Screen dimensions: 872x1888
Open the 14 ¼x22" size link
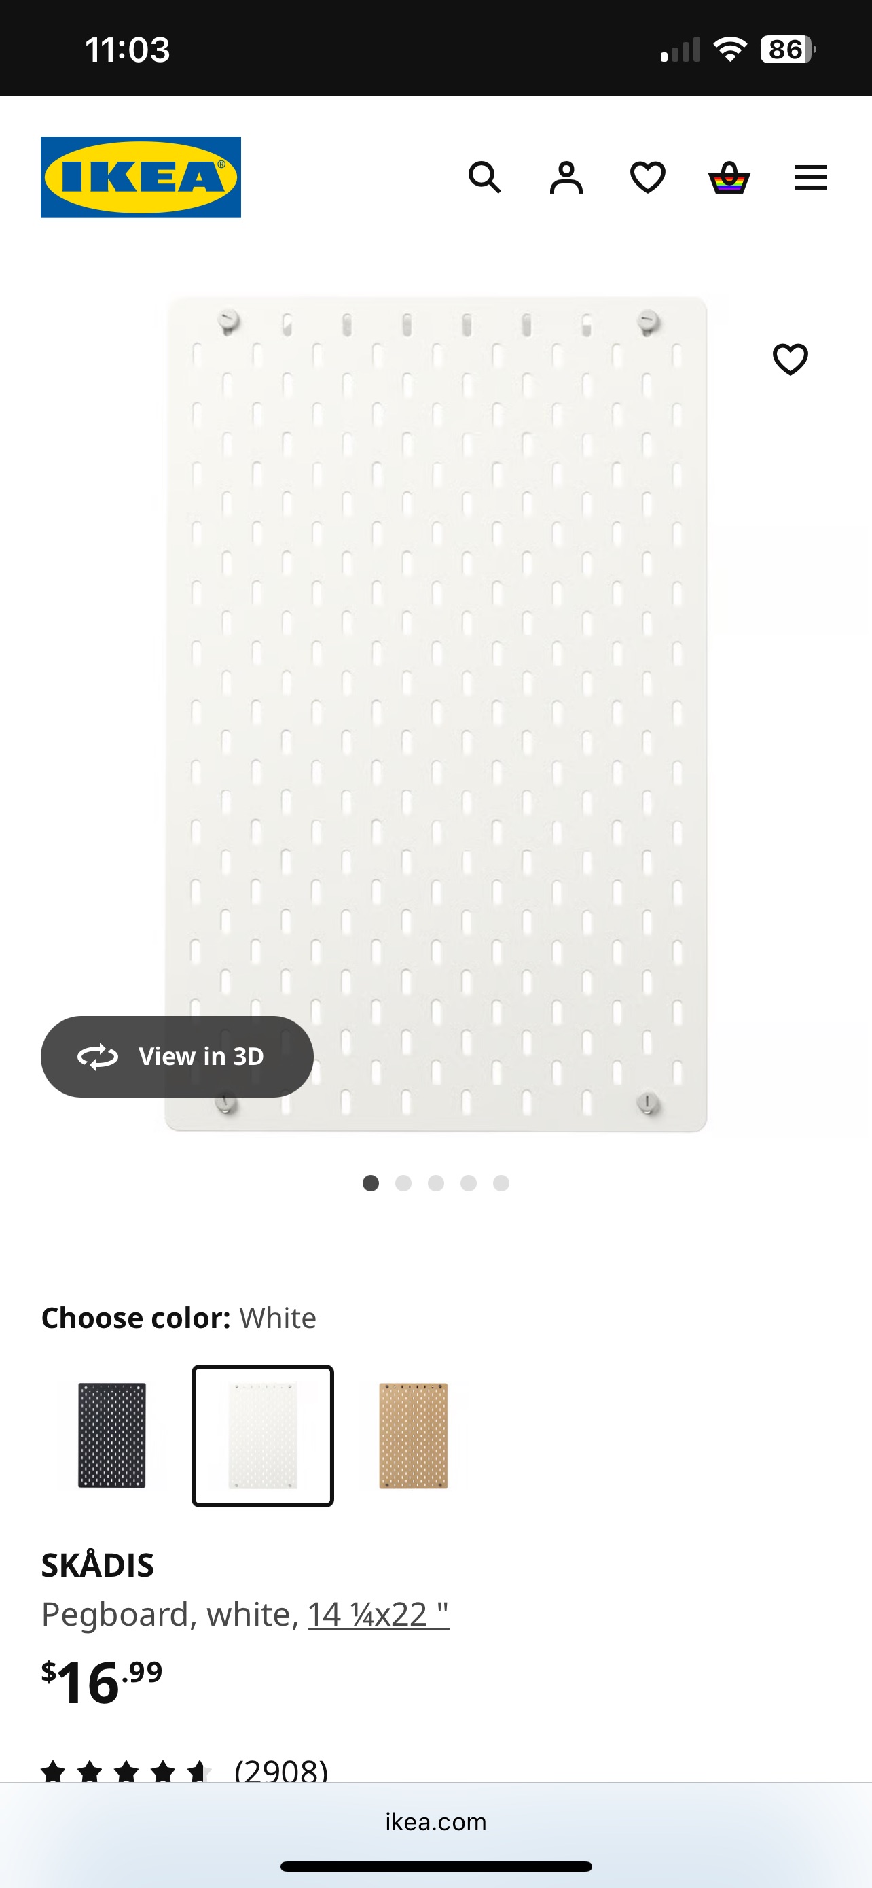378,1614
